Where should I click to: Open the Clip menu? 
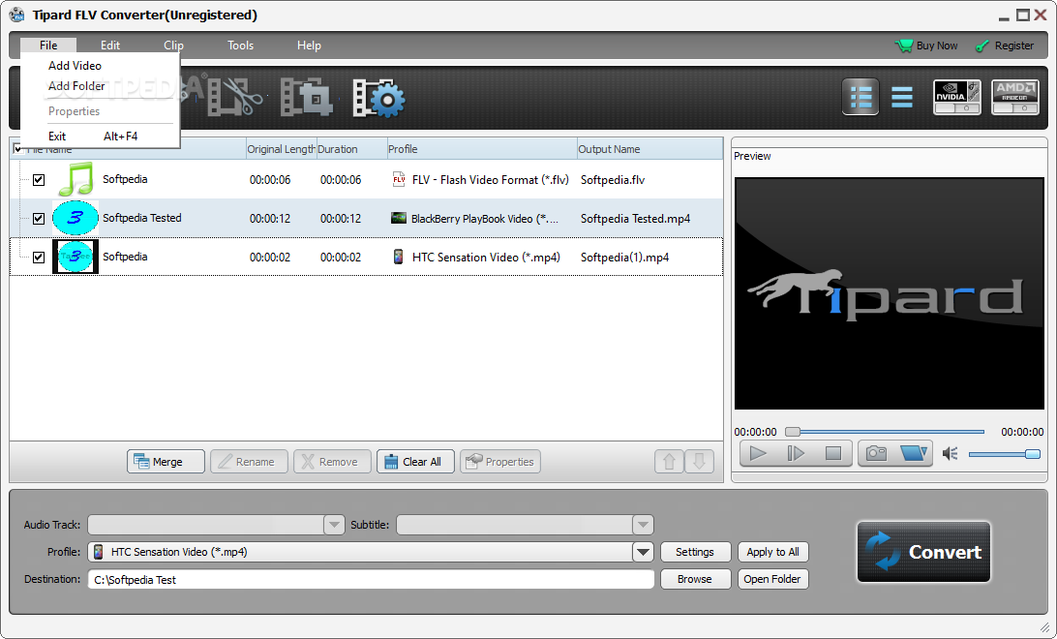coord(173,46)
